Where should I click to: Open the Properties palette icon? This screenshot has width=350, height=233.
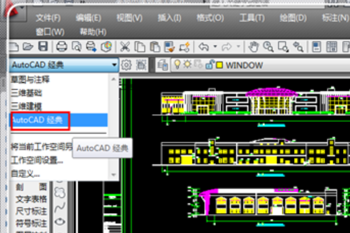click(317, 47)
